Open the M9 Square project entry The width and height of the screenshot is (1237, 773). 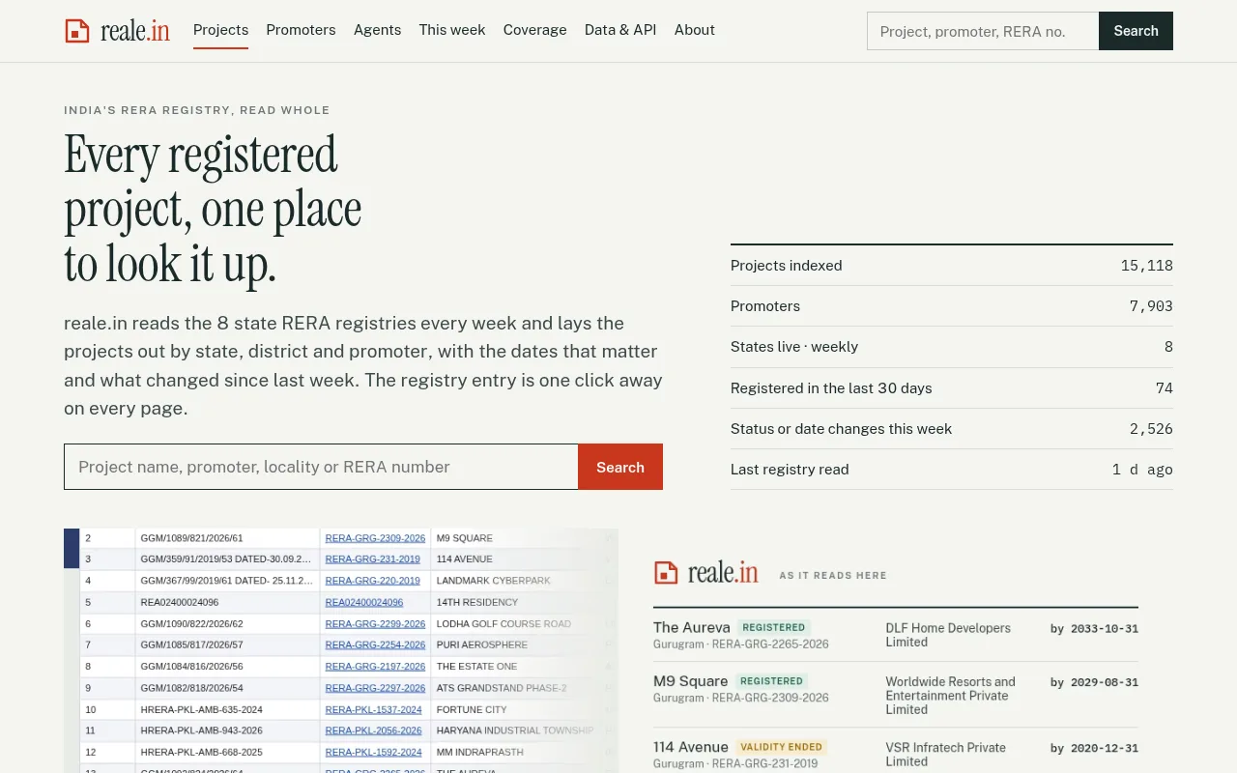point(690,681)
